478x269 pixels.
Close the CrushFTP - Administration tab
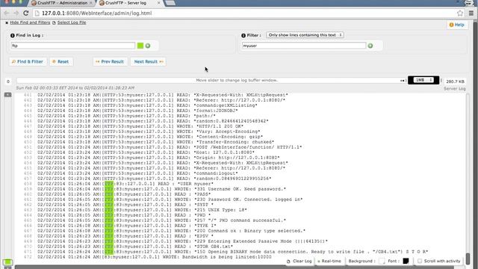click(x=90, y=3)
